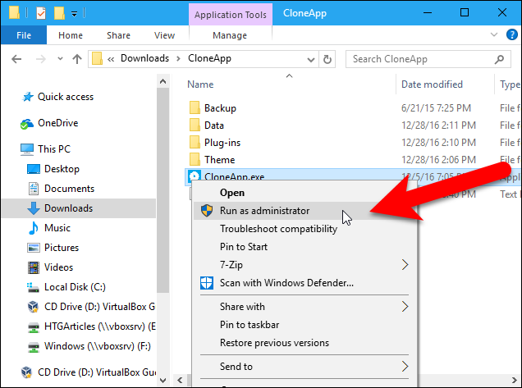This screenshot has width=522, height=388.
Task: Open the Backup folder
Action: click(x=220, y=108)
